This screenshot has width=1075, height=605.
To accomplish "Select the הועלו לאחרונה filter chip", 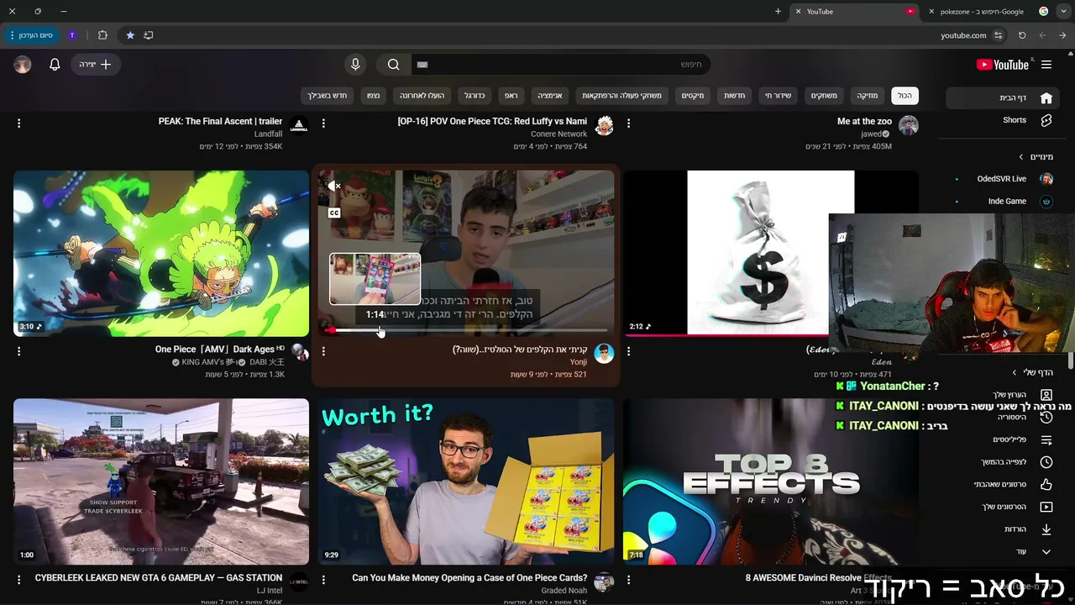I will (422, 96).
